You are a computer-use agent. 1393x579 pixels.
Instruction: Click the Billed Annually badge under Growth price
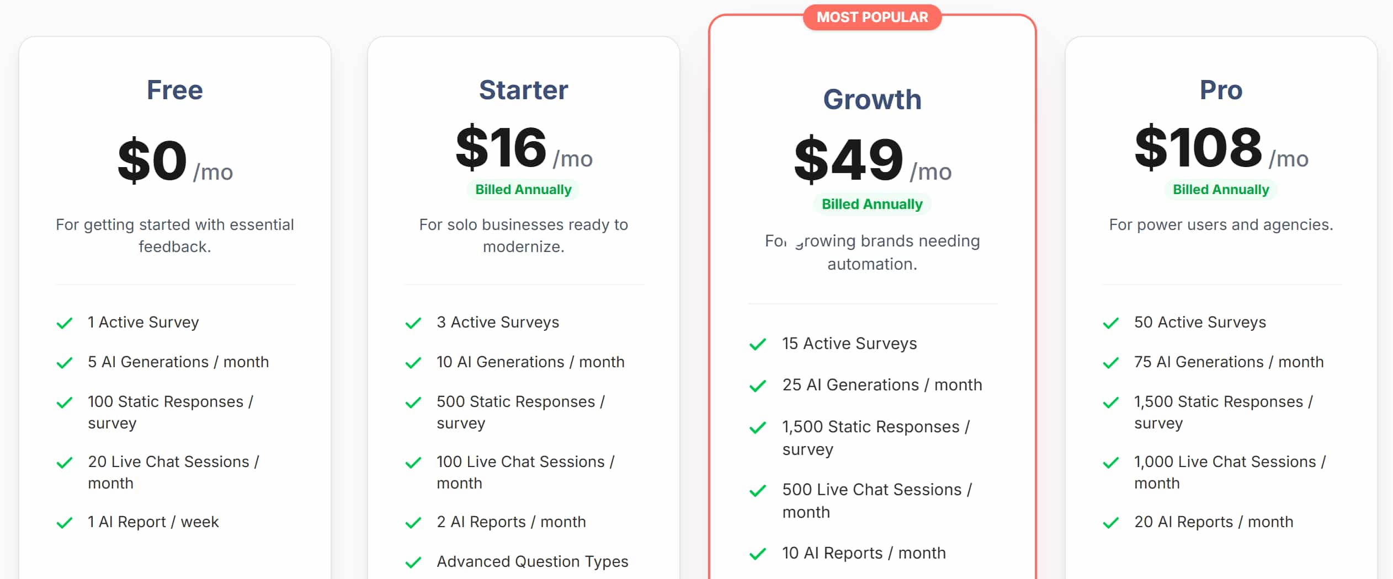(872, 204)
